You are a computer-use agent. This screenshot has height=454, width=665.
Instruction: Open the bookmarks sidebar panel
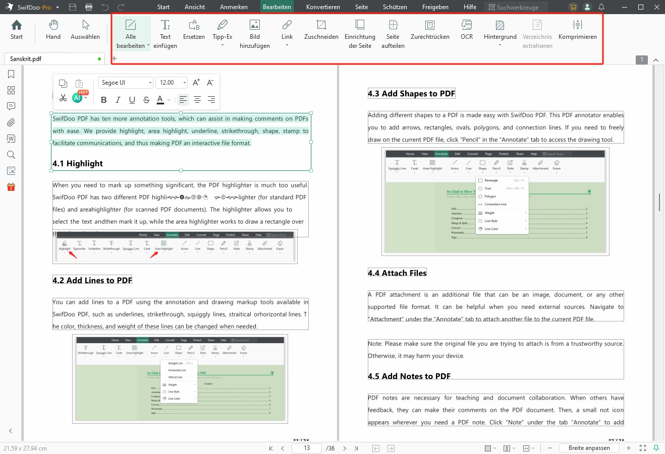[x=11, y=74]
